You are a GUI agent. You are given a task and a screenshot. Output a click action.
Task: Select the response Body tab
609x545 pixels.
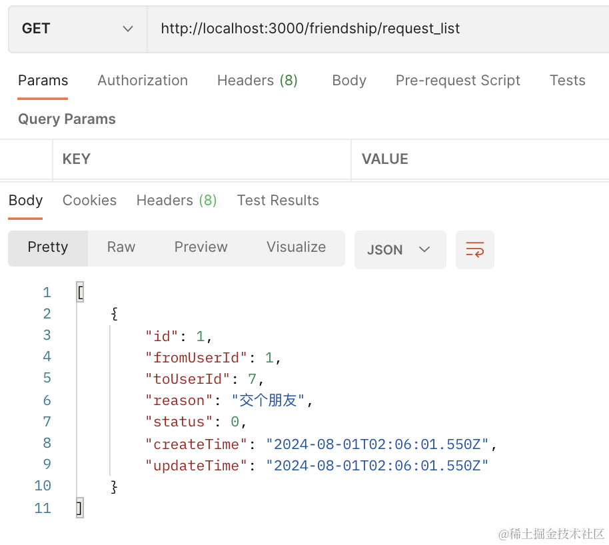tap(25, 201)
